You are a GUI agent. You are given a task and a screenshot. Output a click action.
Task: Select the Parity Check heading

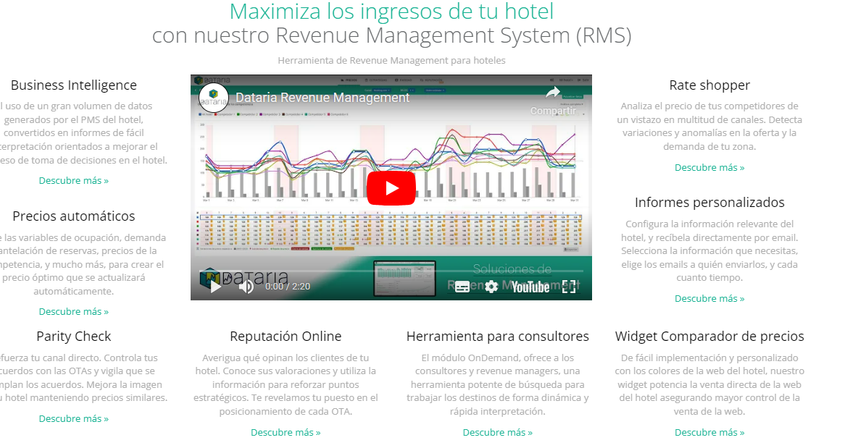pyautogui.click(x=74, y=336)
